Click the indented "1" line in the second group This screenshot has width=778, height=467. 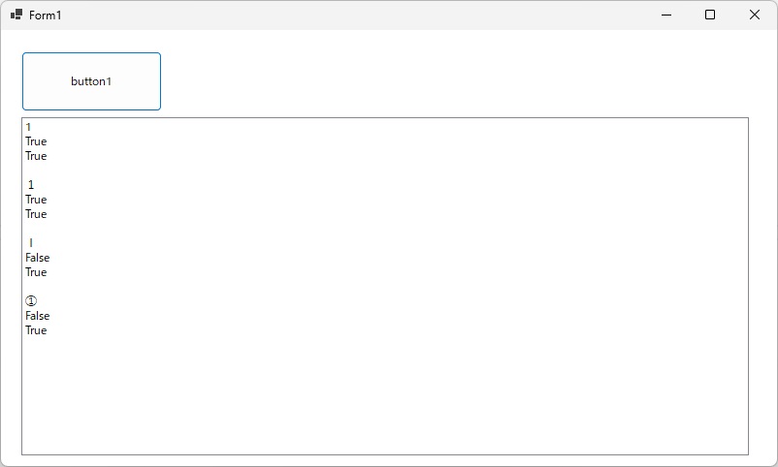(x=31, y=185)
